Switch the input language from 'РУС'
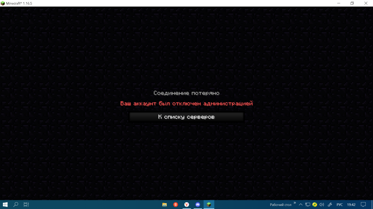This screenshot has height=209, width=373. 339,205
